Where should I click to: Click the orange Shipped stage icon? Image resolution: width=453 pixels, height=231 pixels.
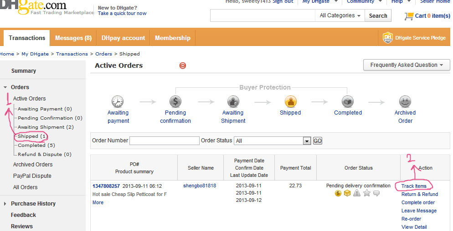click(x=290, y=101)
